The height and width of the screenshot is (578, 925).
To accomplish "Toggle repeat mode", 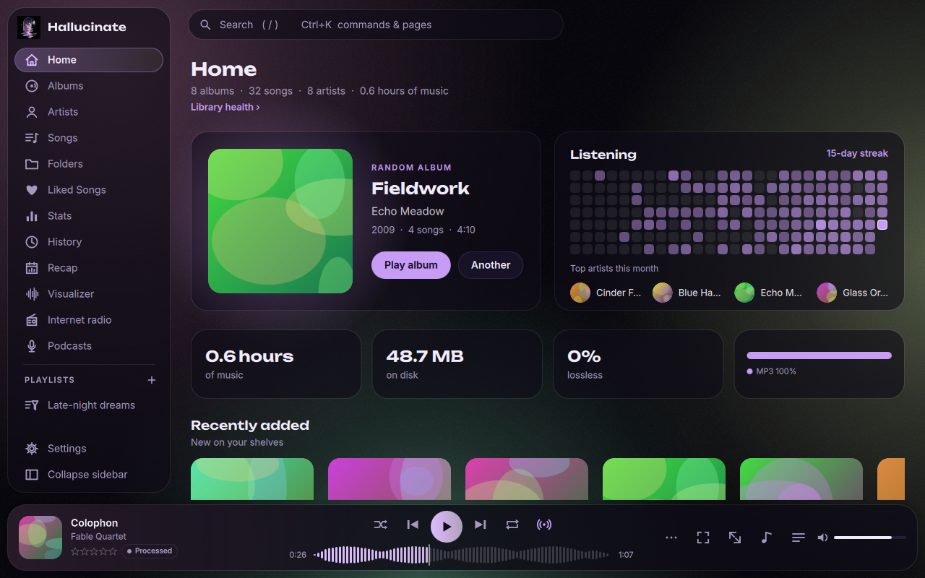I will coord(512,525).
